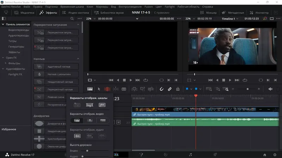This screenshot has width=282, height=158.
Task: Open the timeline view options icon
Action: pos(90,89)
